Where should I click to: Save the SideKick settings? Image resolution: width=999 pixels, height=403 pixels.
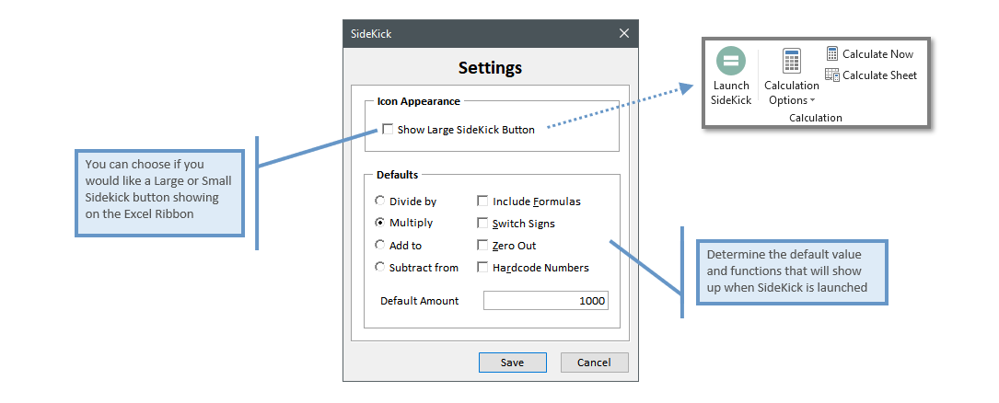pos(512,363)
